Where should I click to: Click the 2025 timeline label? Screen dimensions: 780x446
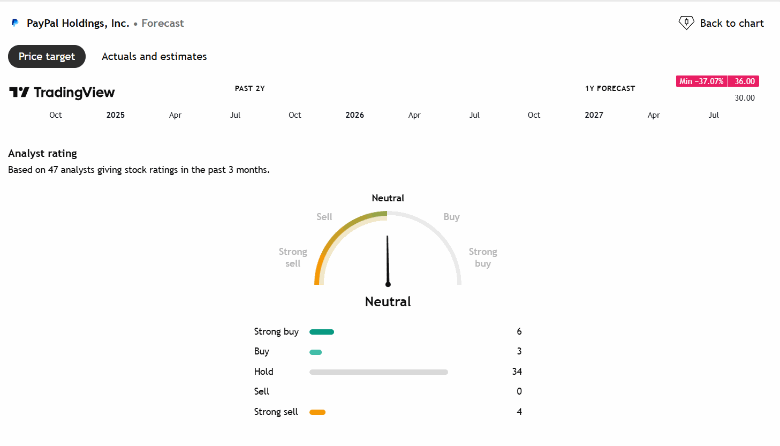(x=116, y=115)
